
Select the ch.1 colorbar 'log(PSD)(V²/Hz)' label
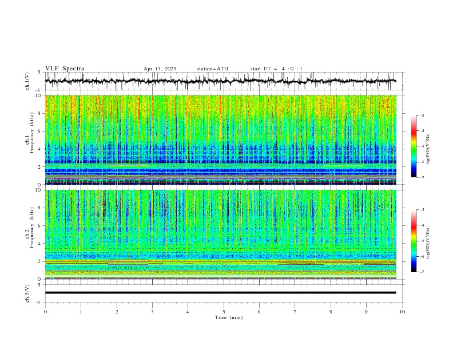pyautogui.click(x=428, y=149)
